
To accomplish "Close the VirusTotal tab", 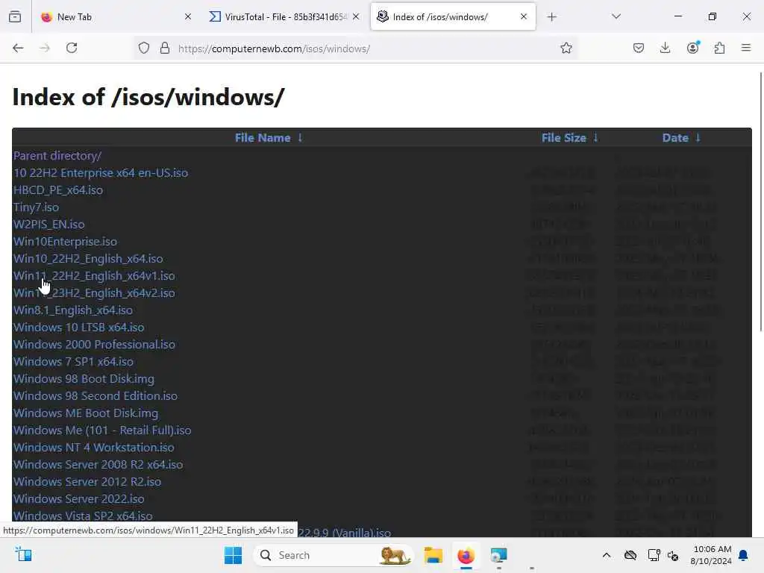I will point(356,16).
